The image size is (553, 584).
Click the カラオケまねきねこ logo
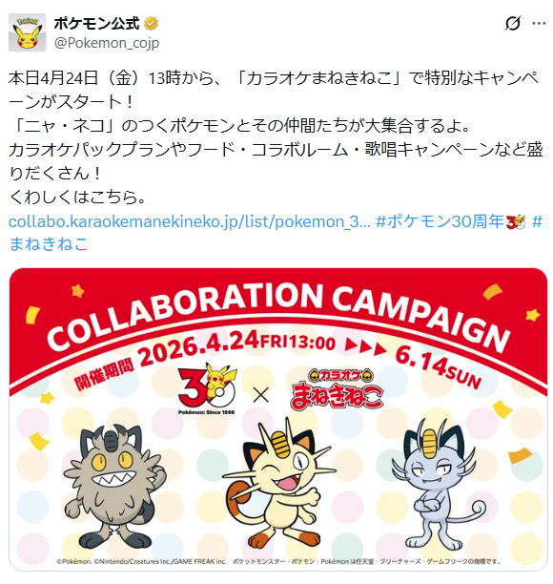337,389
